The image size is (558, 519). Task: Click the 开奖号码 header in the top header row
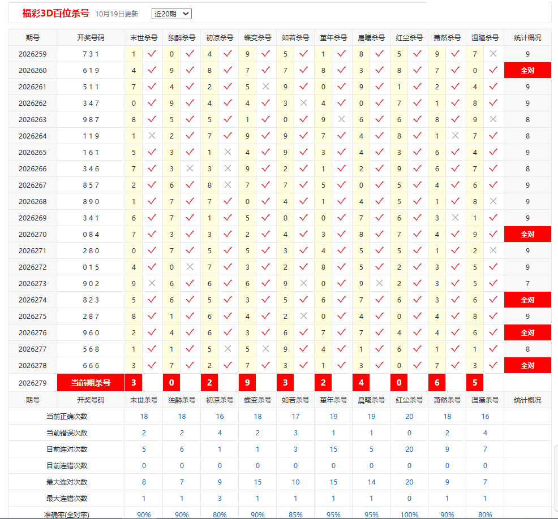(x=91, y=38)
